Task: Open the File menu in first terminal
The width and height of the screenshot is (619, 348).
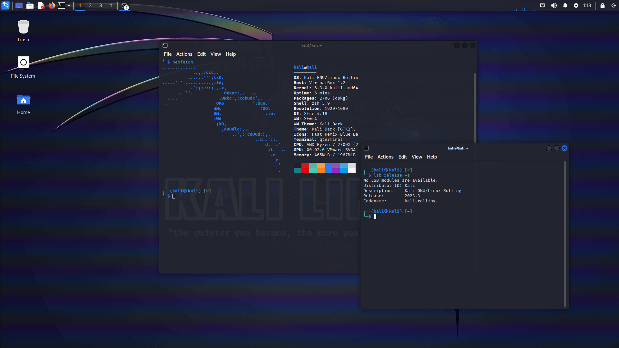Action: click(168, 54)
